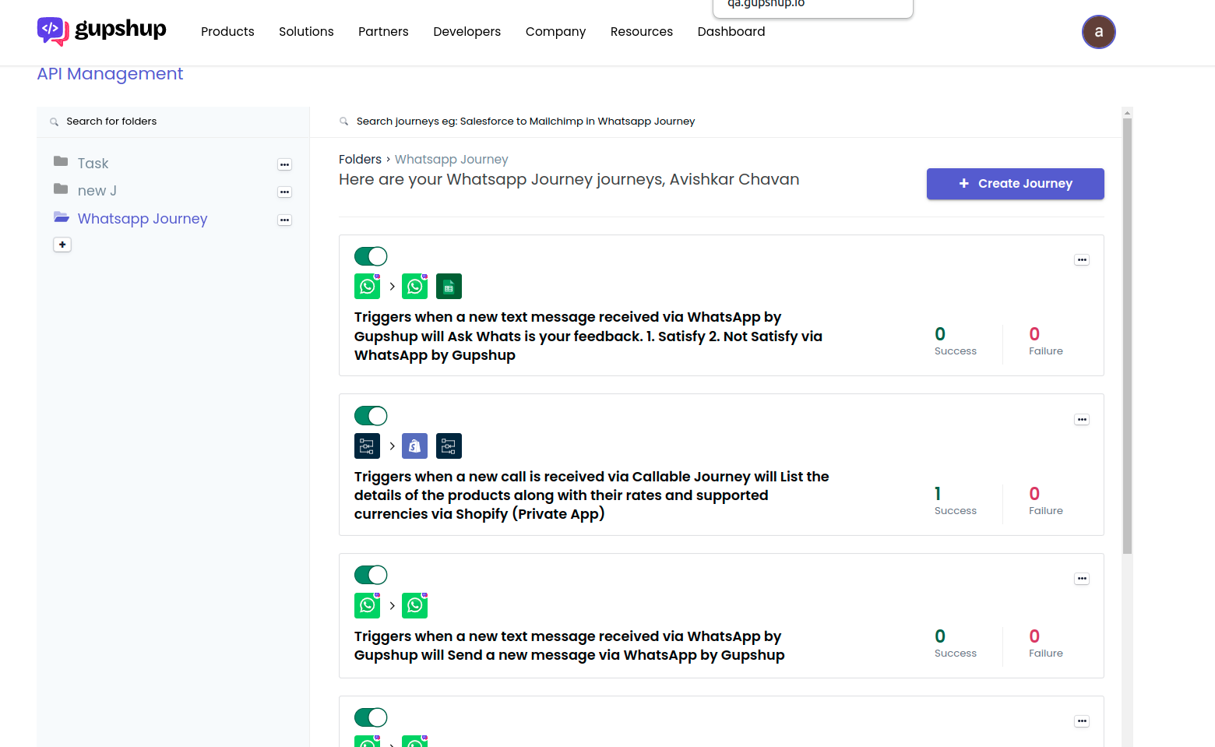Viewport: 1215px width, 747px height.
Task: Click WhatsApp trigger icon in Send message journey
Action: click(367, 605)
